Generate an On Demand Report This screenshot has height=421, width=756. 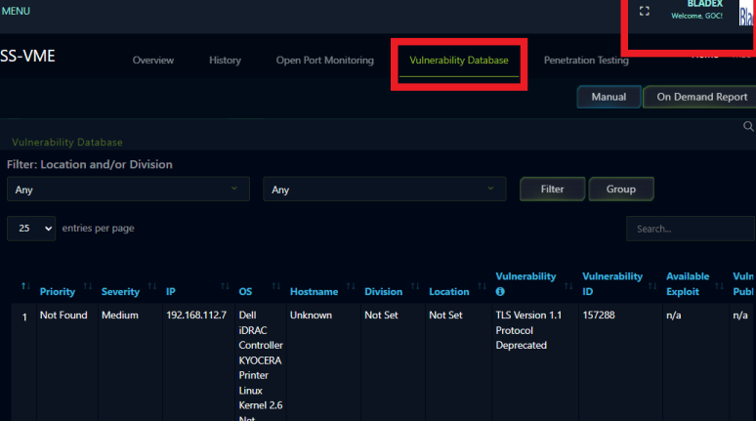click(x=700, y=97)
